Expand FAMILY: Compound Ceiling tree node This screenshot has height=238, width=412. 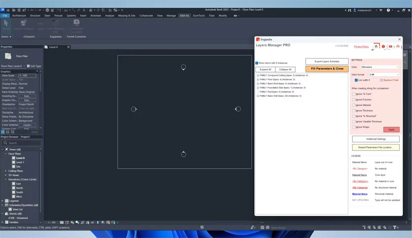point(258,76)
